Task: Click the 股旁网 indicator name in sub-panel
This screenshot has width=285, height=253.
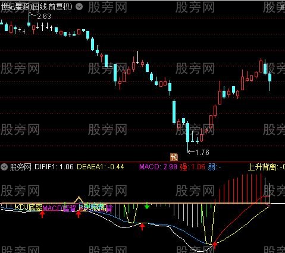Action: tap(20, 167)
